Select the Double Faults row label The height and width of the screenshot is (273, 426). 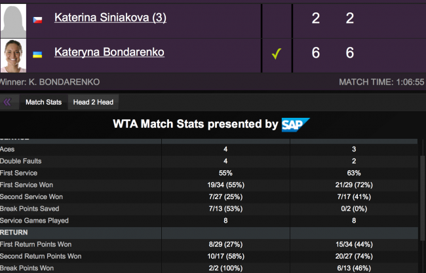pos(20,161)
